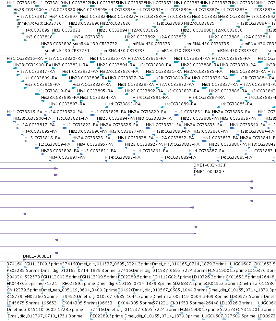The width and height of the screenshot is (276, 321).
Task: Click the His1:CG33834-PA protein arrow glyph
Action: pyautogui.click(x=177, y=115)
